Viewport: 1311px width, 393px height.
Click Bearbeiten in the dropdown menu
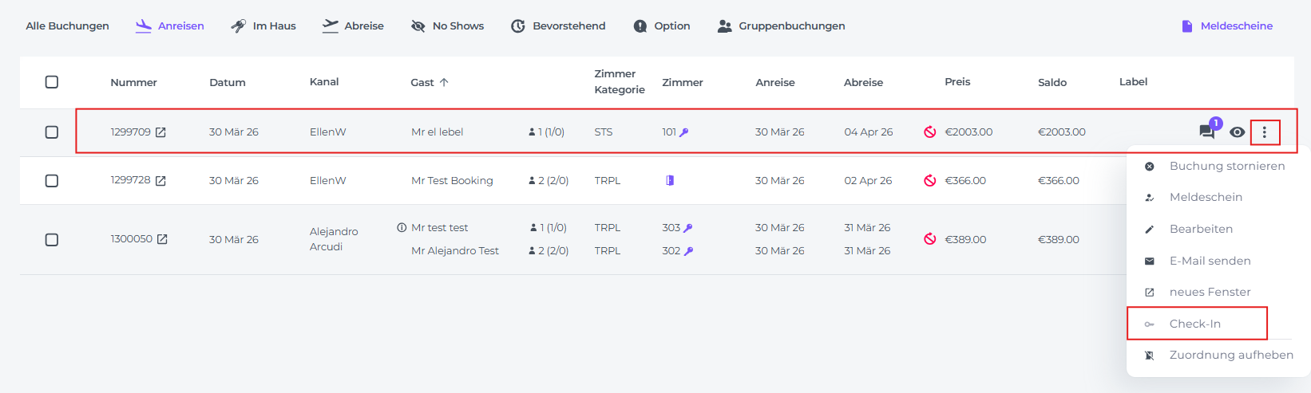[x=1200, y=229]
